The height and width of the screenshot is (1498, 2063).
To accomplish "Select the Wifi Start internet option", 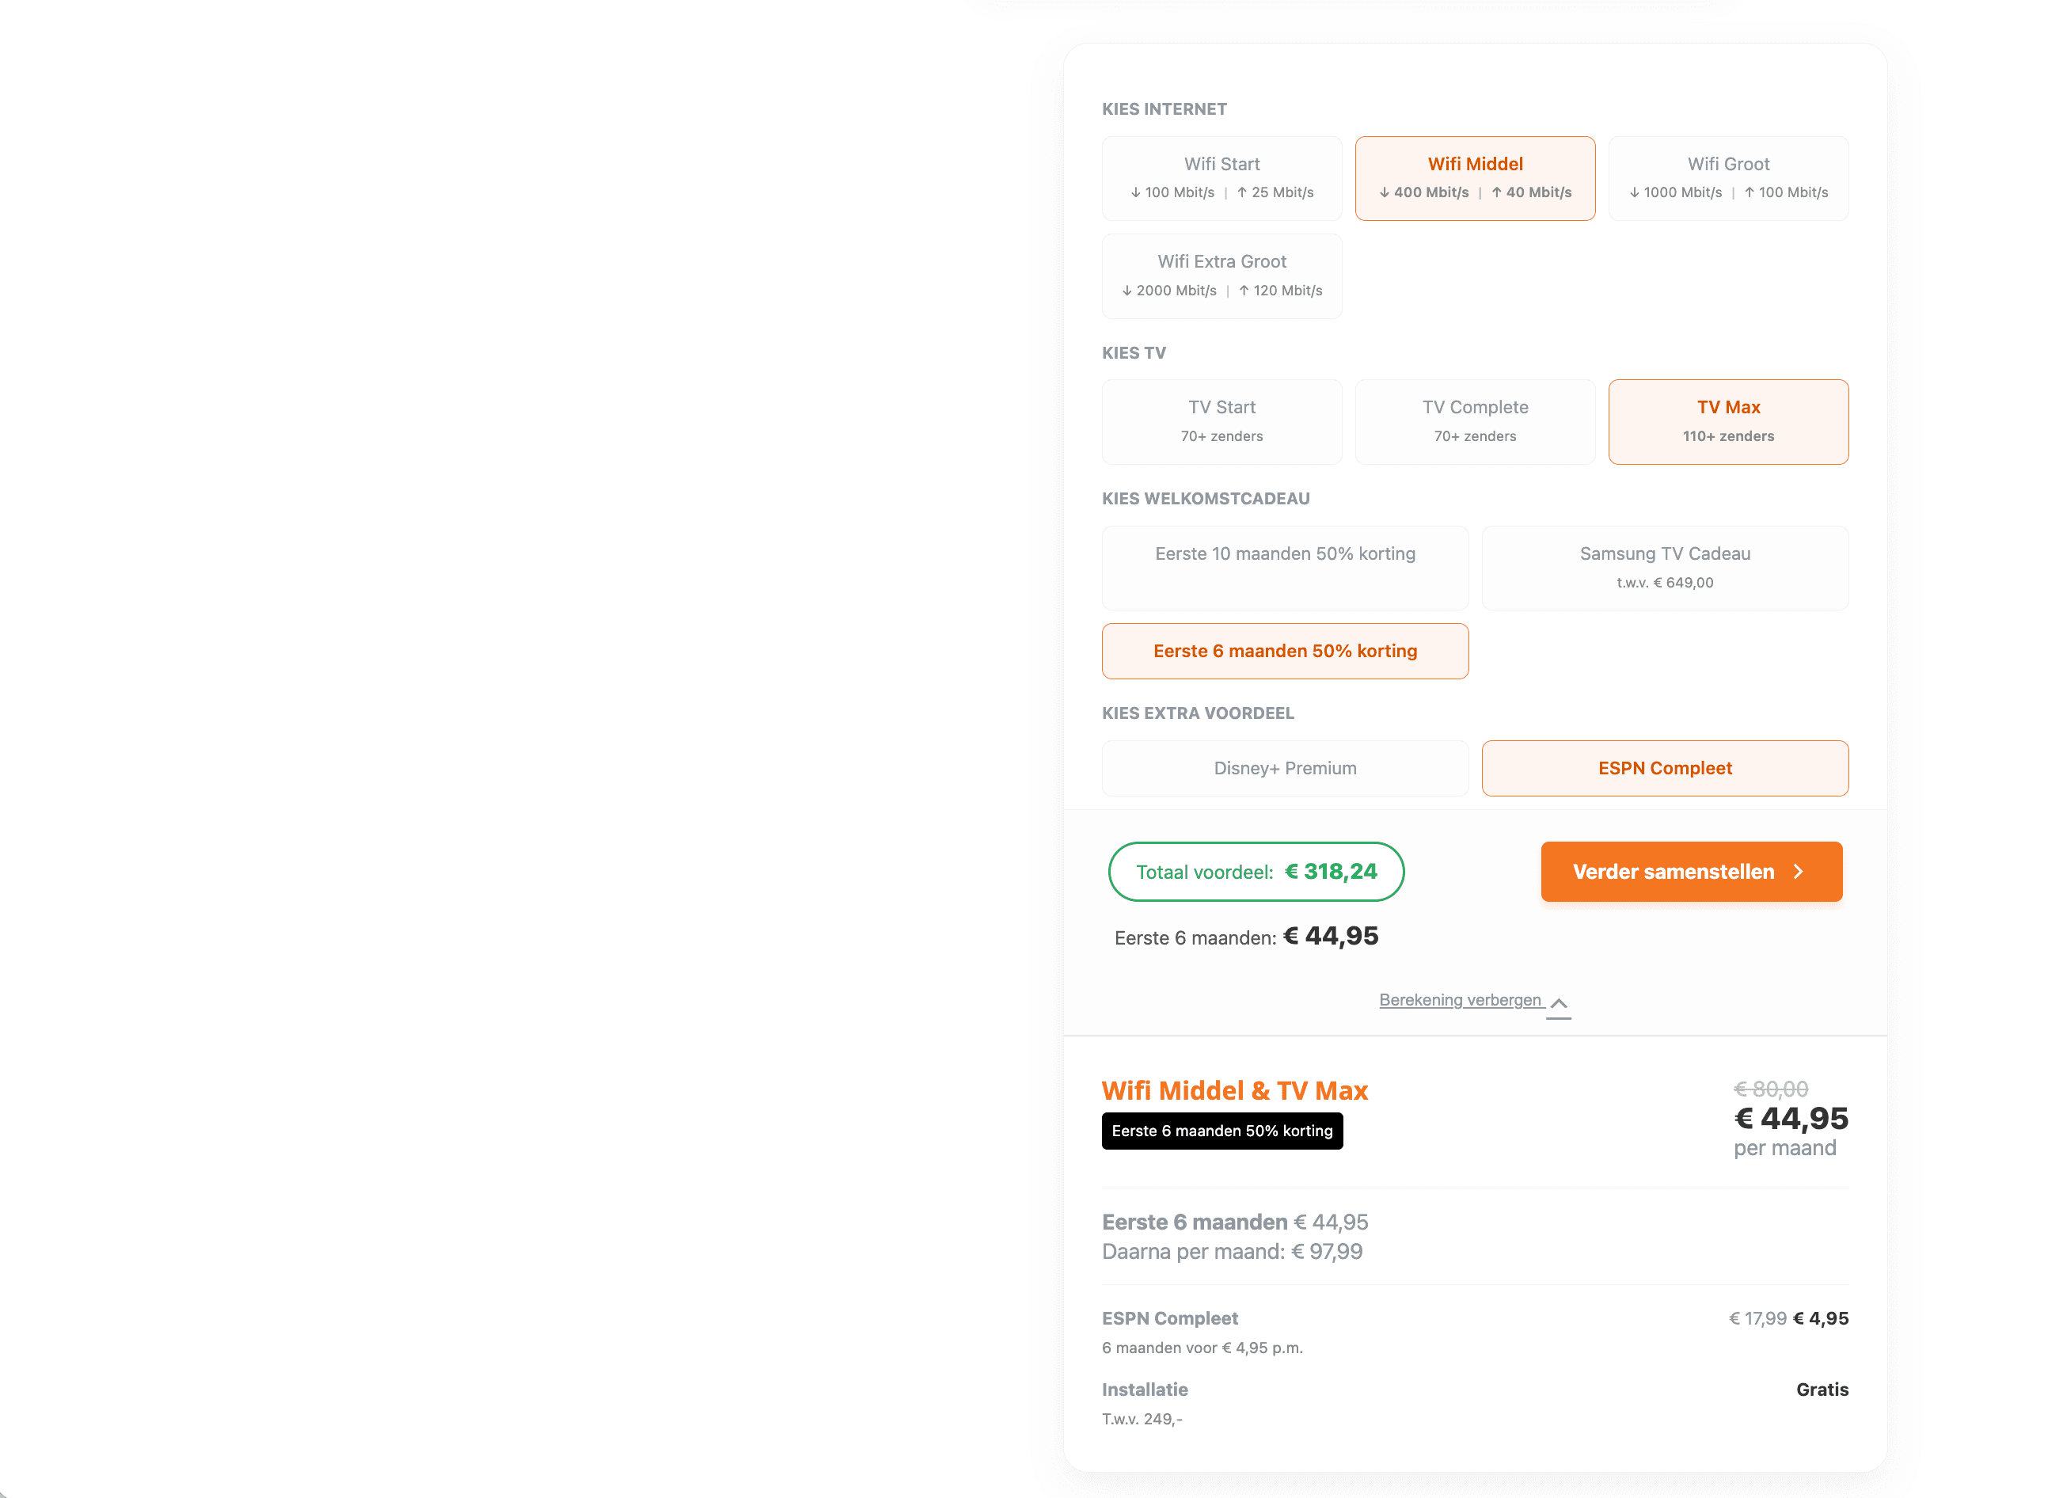I will tap(1221, 177).
